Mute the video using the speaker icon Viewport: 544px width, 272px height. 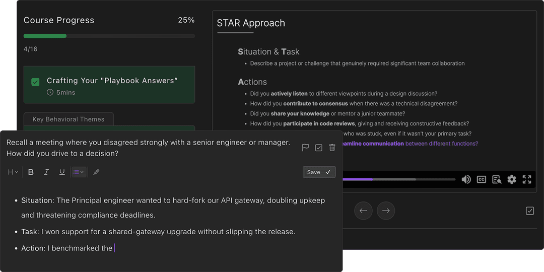click(x=466, y=179)
